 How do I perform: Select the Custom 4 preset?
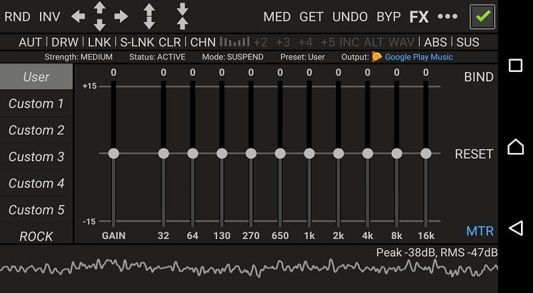click(36, 183)
